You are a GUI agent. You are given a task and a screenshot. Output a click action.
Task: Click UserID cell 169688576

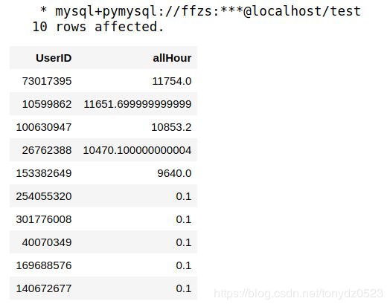[44, 265]
